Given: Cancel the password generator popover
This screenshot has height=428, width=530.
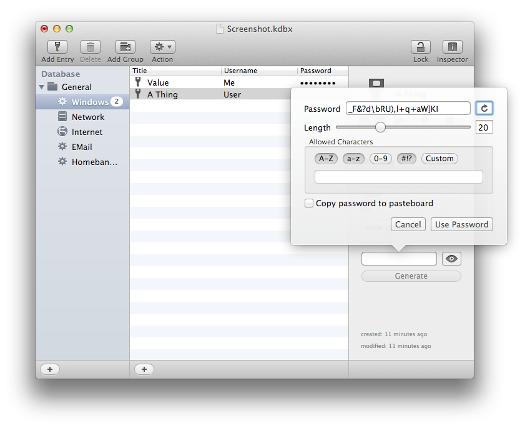Looking at the screenshot, I should tap(408, 224).
